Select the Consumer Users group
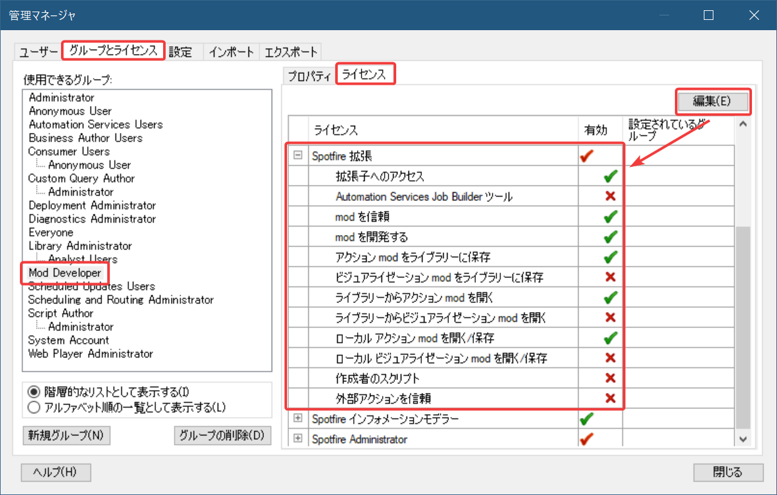Viewport: 777px width, 495px height. point(69,152)
